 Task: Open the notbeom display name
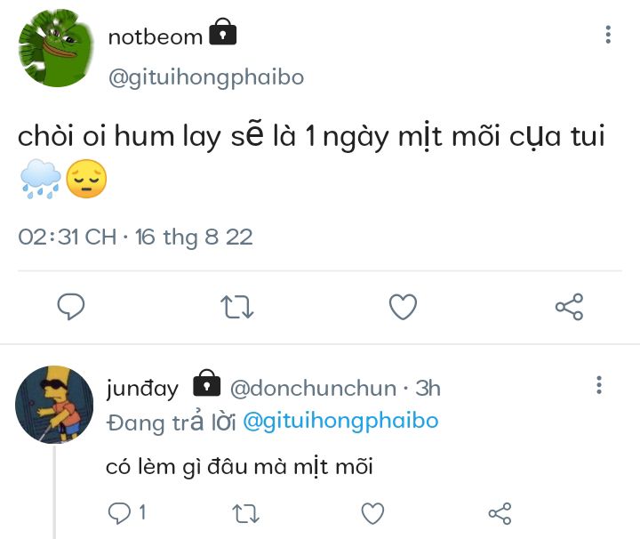pos(155,37)
